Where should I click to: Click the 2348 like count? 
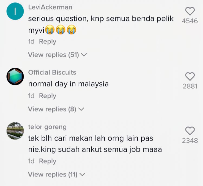[x=190, y=141]
